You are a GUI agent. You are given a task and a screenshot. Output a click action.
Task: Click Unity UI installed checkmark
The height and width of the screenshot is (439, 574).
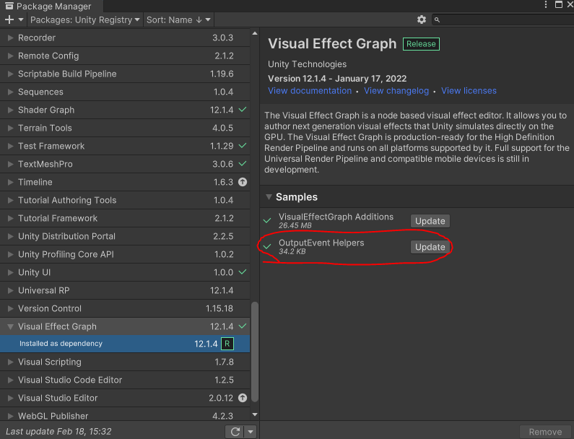point(243,272)
